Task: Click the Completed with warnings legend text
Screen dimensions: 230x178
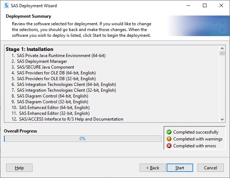Action: click(x=198, y=139)
